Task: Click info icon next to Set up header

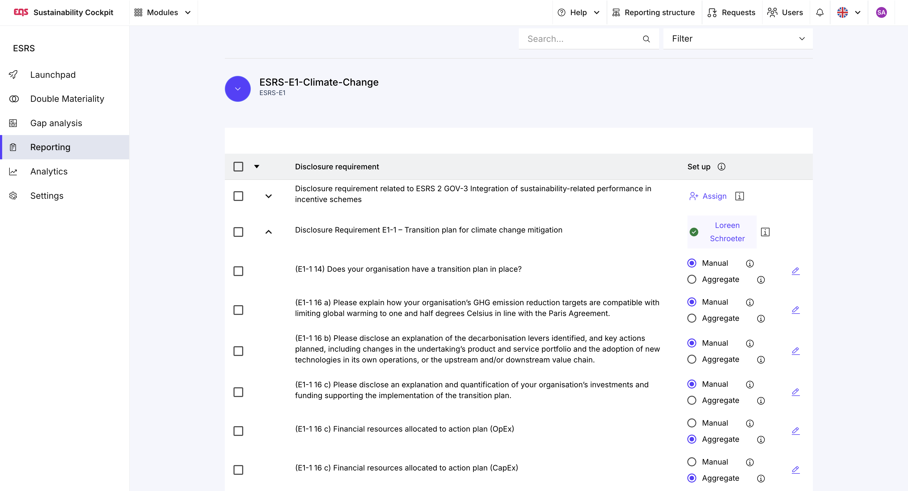Action: 721,167
